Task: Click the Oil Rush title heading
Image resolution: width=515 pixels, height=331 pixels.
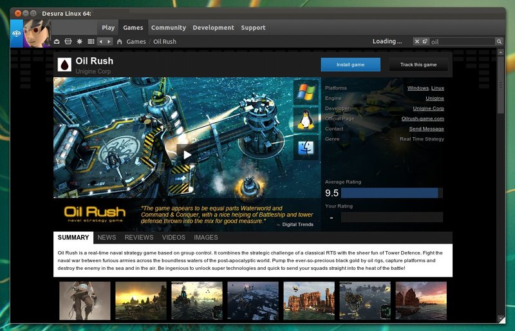Action: 94,61
